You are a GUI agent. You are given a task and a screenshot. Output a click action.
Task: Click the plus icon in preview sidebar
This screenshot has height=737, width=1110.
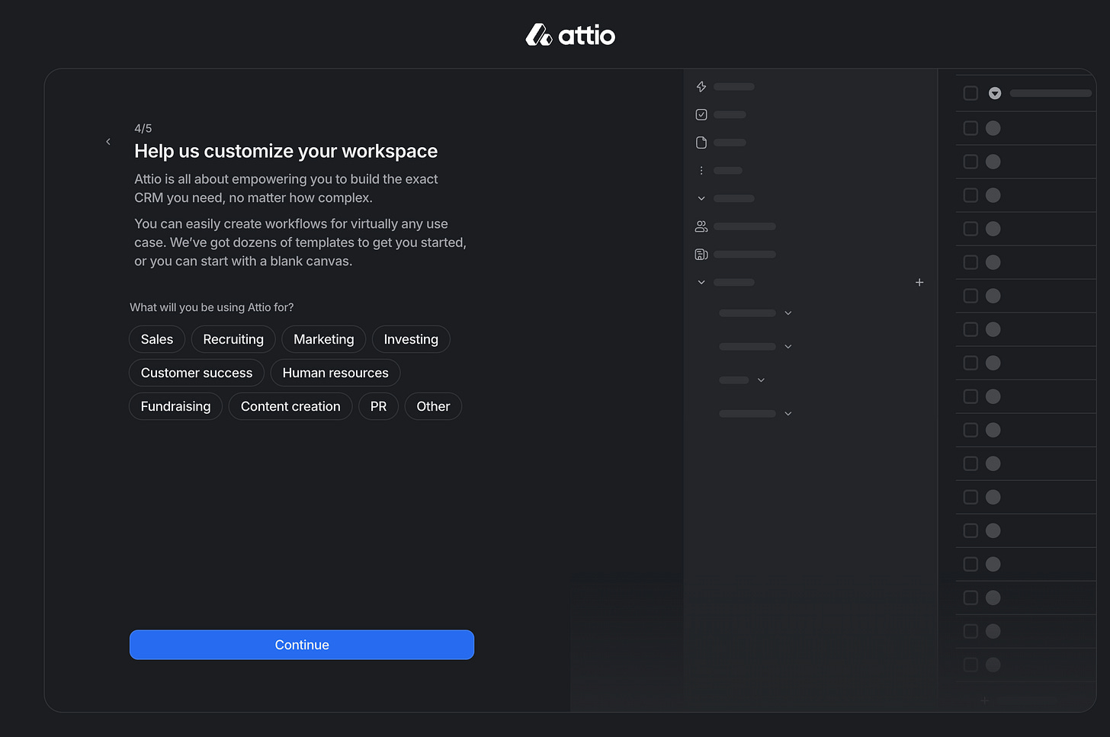click(919, 282)
